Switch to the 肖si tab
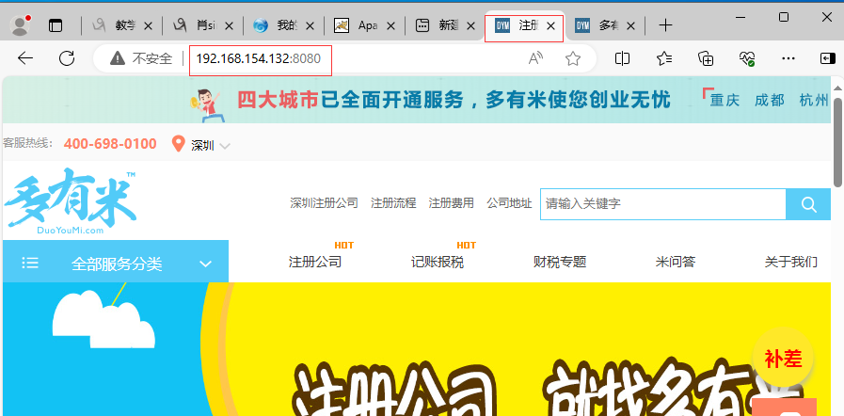Screen dimensions: 844x416 (x=200, y=25)
